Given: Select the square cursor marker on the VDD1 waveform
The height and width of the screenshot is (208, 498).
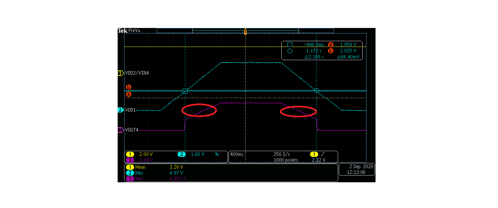Looking at the screenshot, I should coord(185,91).
